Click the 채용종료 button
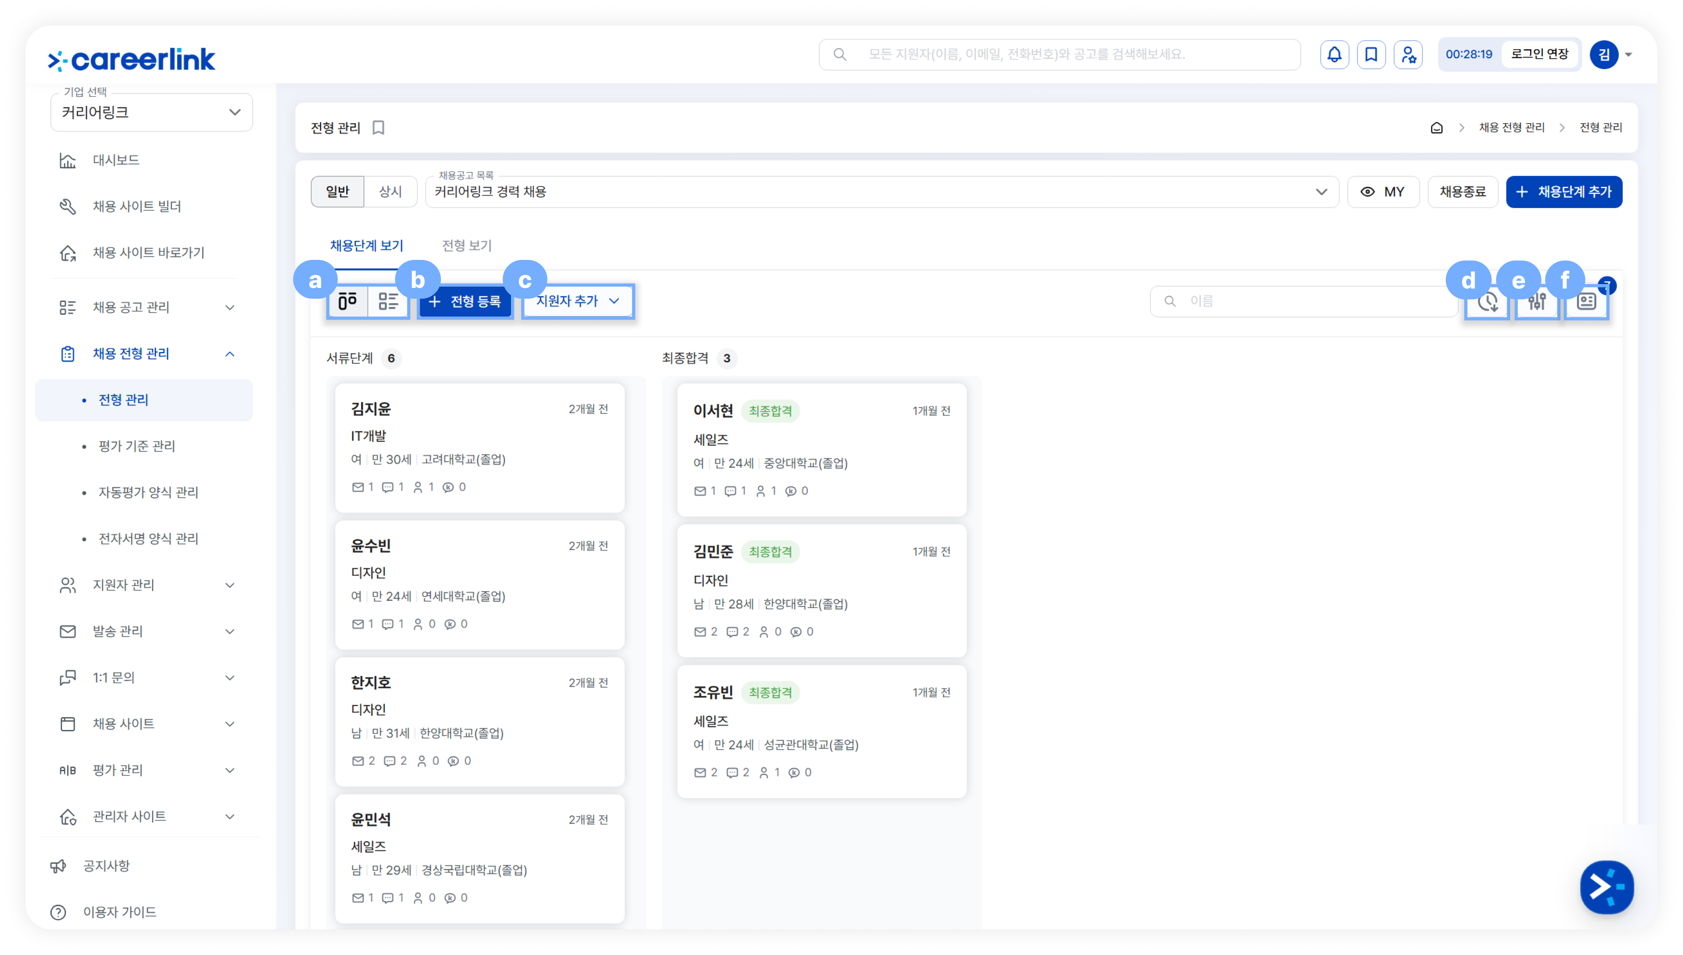The height and width of the screenshot is (955, 1683). [1463, 192]
